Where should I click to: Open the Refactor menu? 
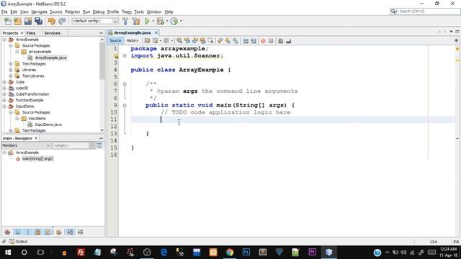[x=72, y=12]
